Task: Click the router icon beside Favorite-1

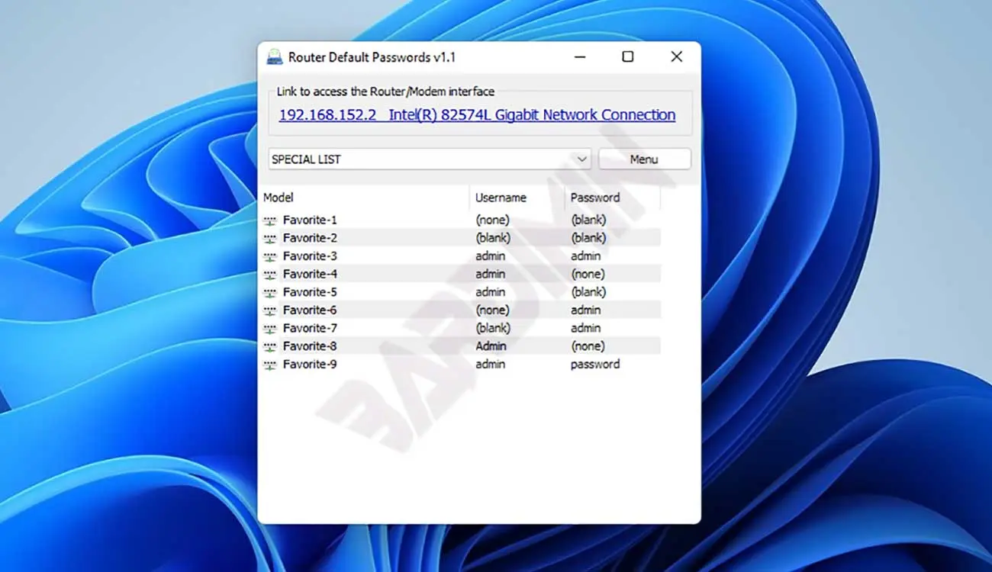Action: point(269,220)
